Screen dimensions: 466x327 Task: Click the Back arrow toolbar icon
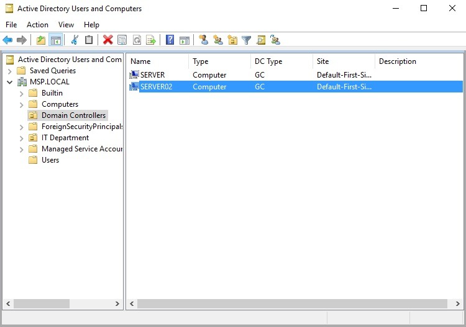(7, 40)
